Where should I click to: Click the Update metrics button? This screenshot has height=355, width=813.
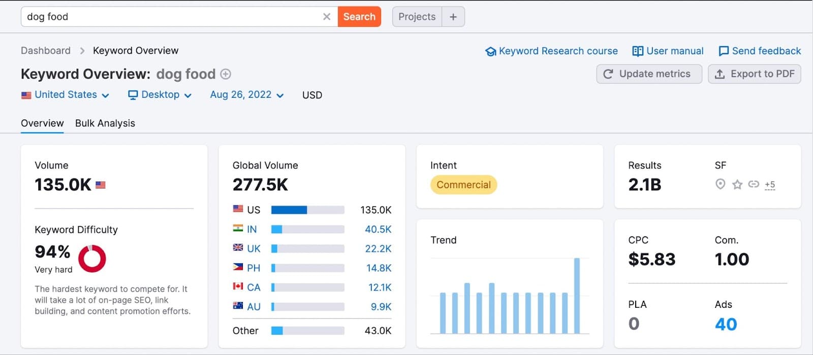click(649, 74)
